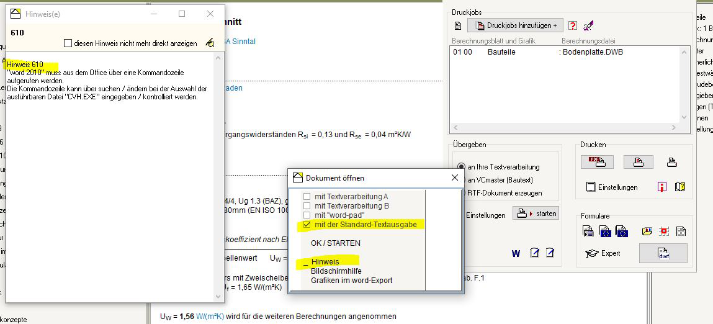This screenshot has height=324, width=713.
Task: Click the 'starten' button in Übergeben
Action: [535, 213]
